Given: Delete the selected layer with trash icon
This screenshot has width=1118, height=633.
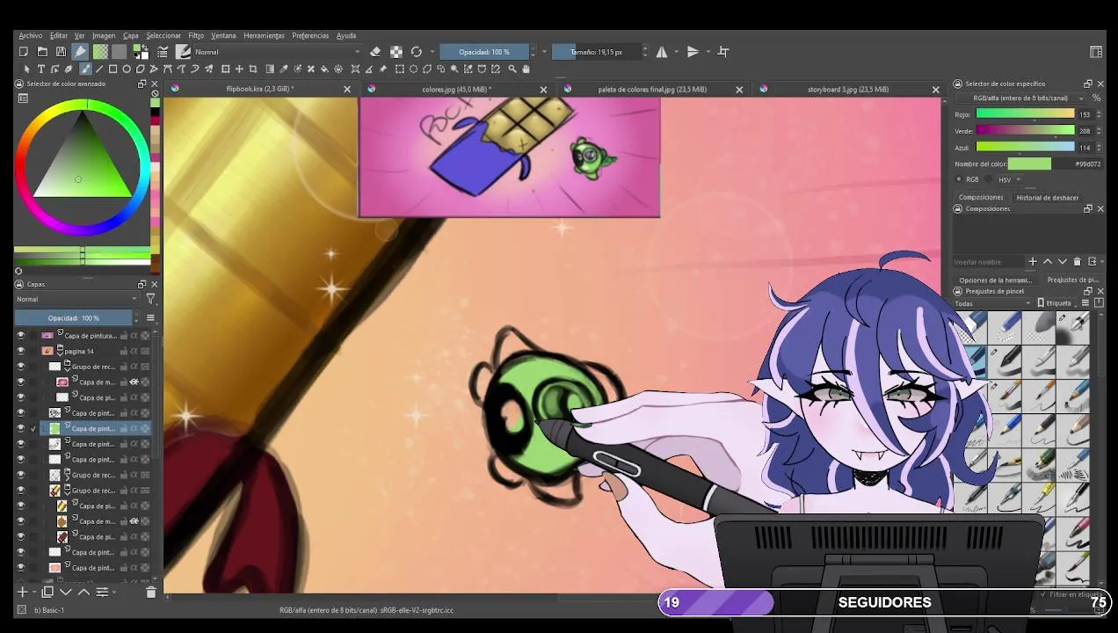Looking at the screenshot, I should pyautogui.click(x=150, y=593).
